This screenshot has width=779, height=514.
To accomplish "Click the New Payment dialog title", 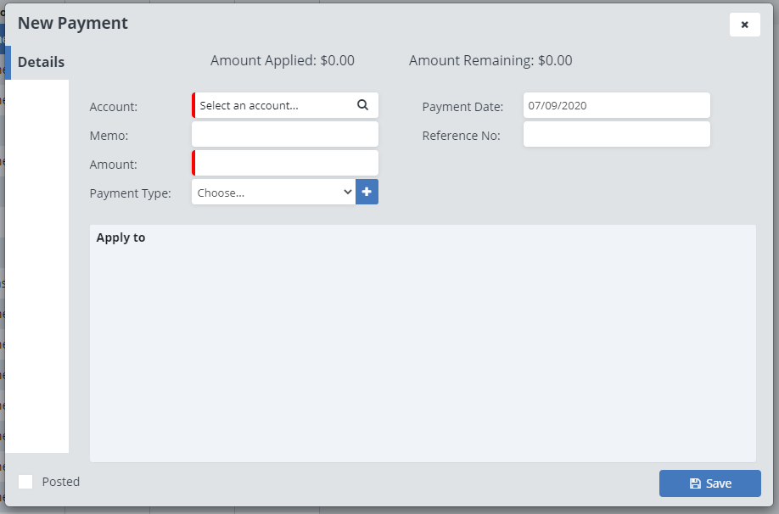I will 73,23.
